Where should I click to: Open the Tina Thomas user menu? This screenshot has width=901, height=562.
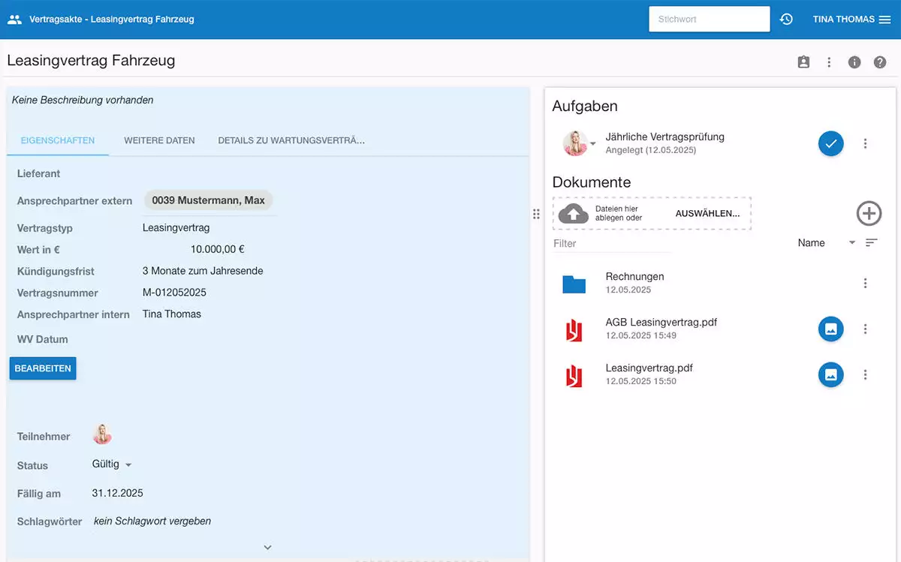pos(851,20)
